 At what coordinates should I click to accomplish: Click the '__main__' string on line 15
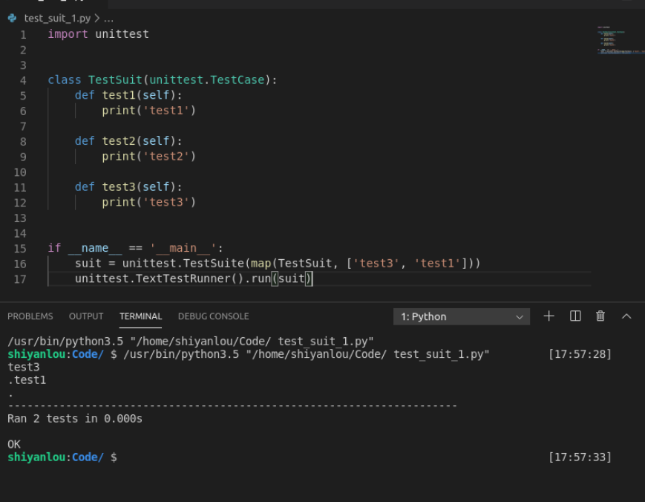point(183,248)
